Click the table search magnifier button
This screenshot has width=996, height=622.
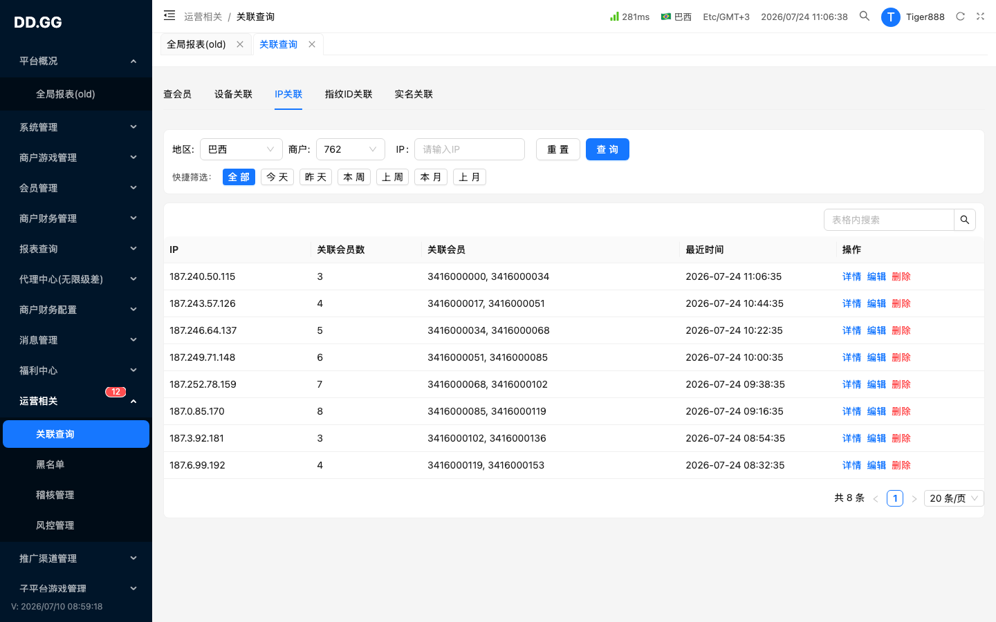pyautogui.click(x=965, y=220)
